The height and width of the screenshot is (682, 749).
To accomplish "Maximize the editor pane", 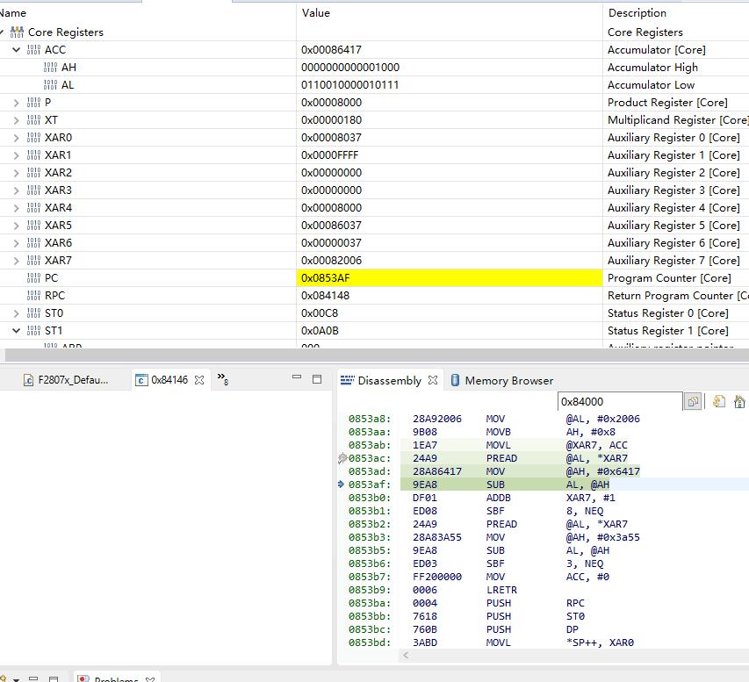I will (x=317, y=379).
